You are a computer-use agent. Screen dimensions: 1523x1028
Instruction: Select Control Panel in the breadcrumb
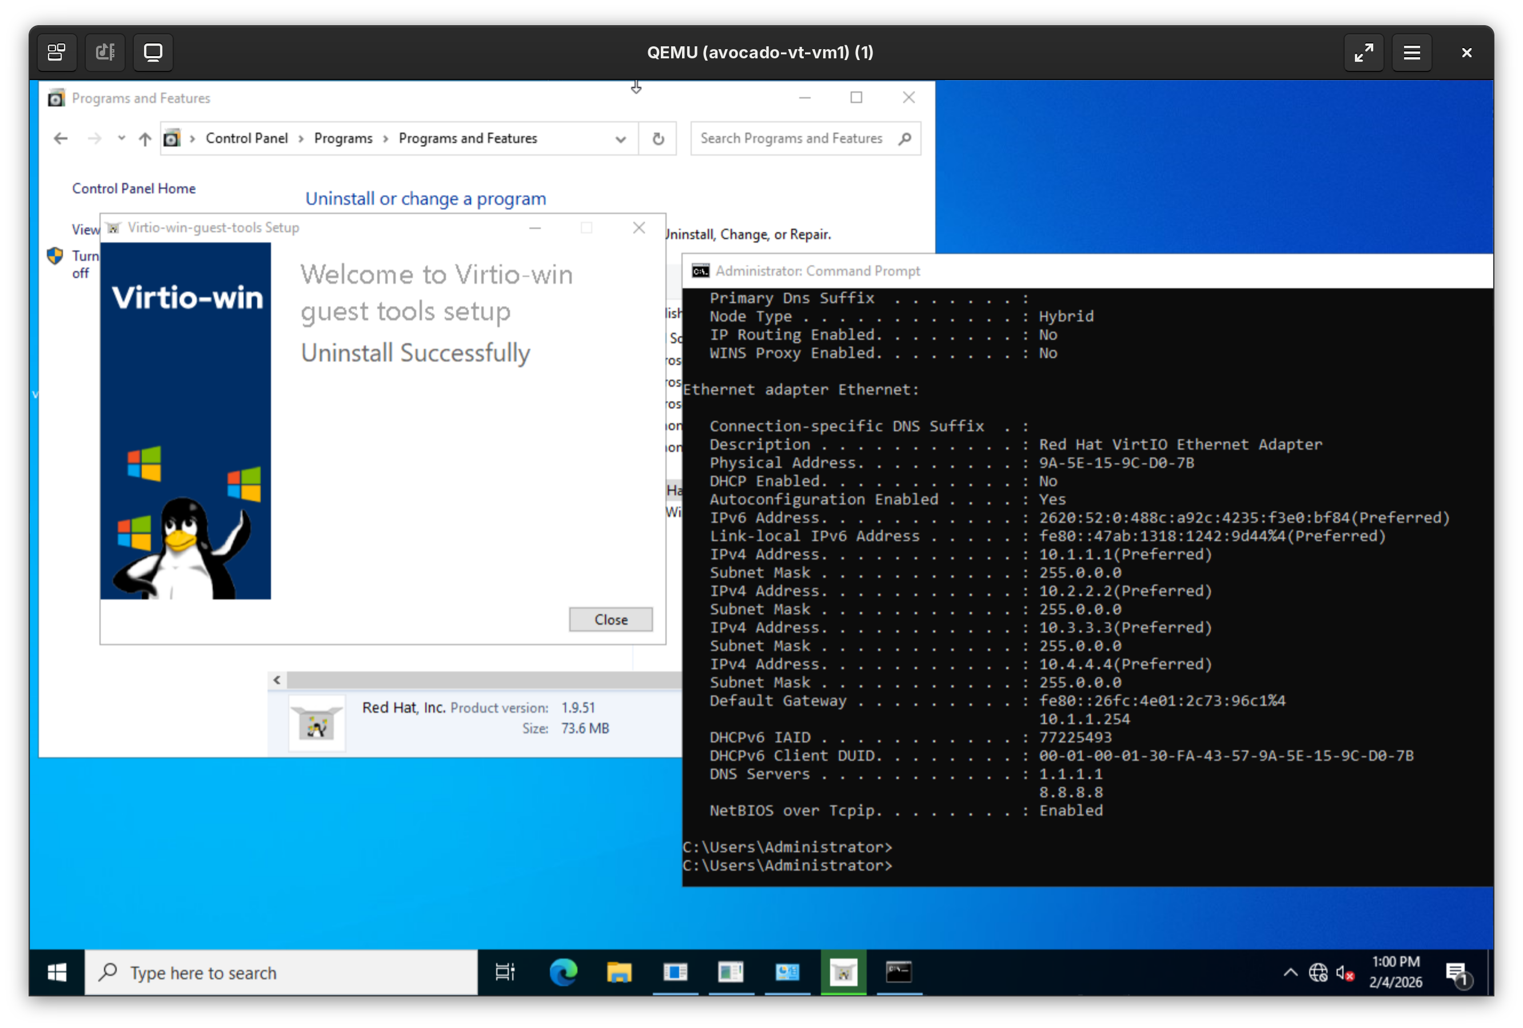246,138
